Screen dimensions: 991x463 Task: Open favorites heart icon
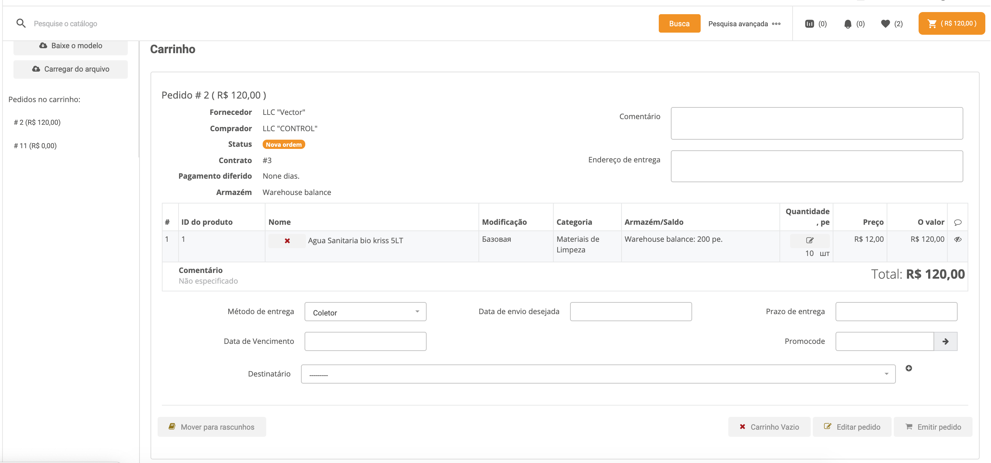[x=885, y=24]
